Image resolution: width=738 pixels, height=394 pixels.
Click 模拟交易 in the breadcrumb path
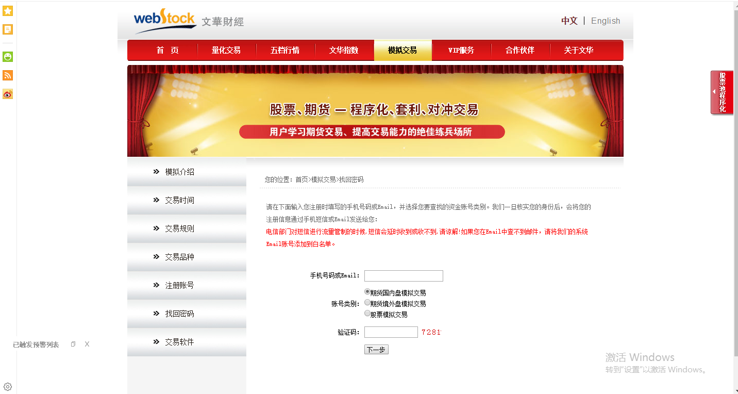point(324,179)
